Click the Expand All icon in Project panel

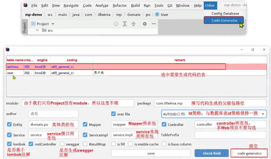pos(125,24)
